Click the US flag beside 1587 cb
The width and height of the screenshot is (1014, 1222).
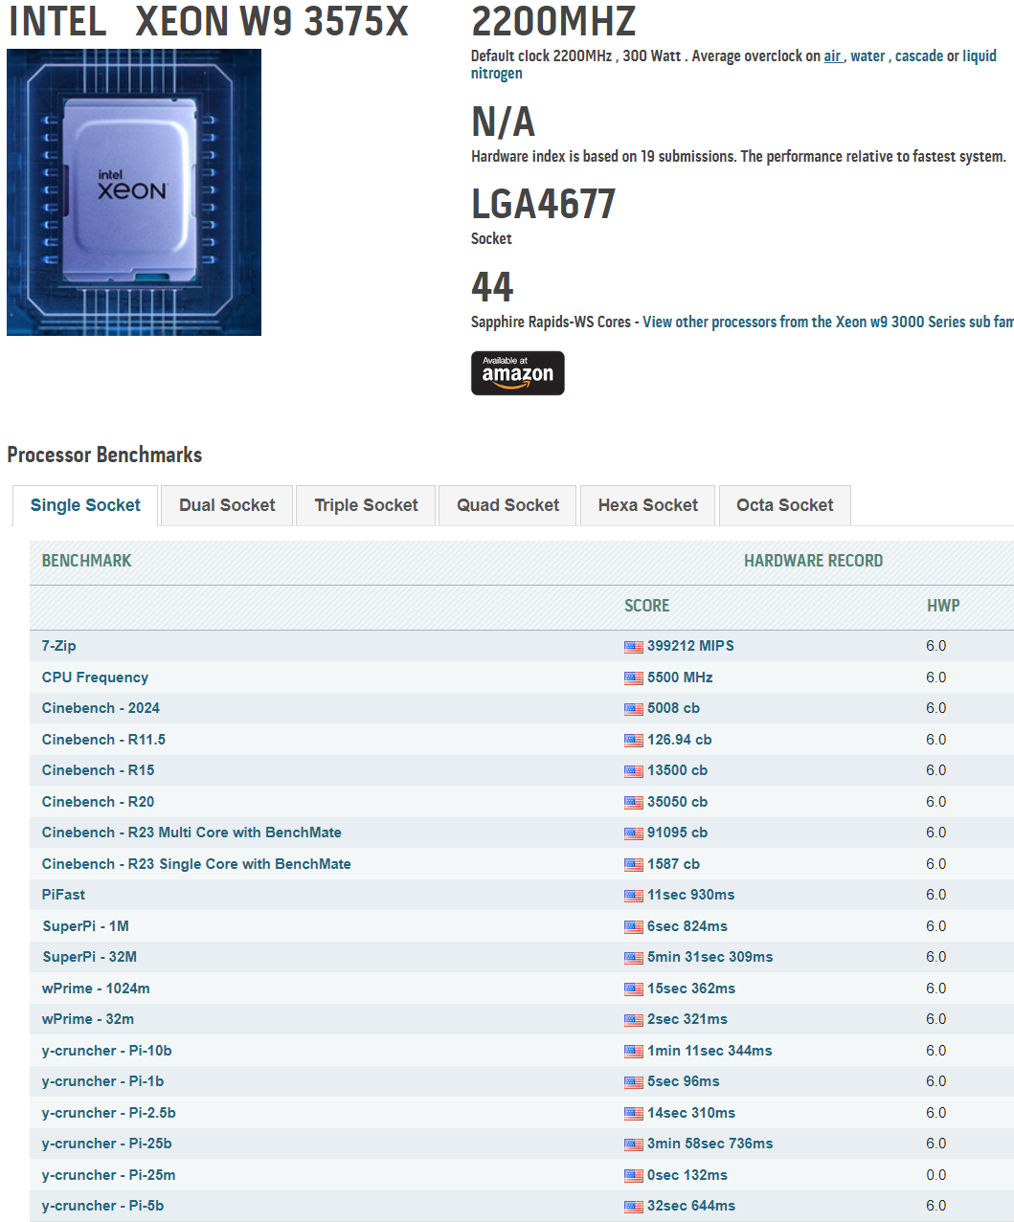click(x=634, y=865)
